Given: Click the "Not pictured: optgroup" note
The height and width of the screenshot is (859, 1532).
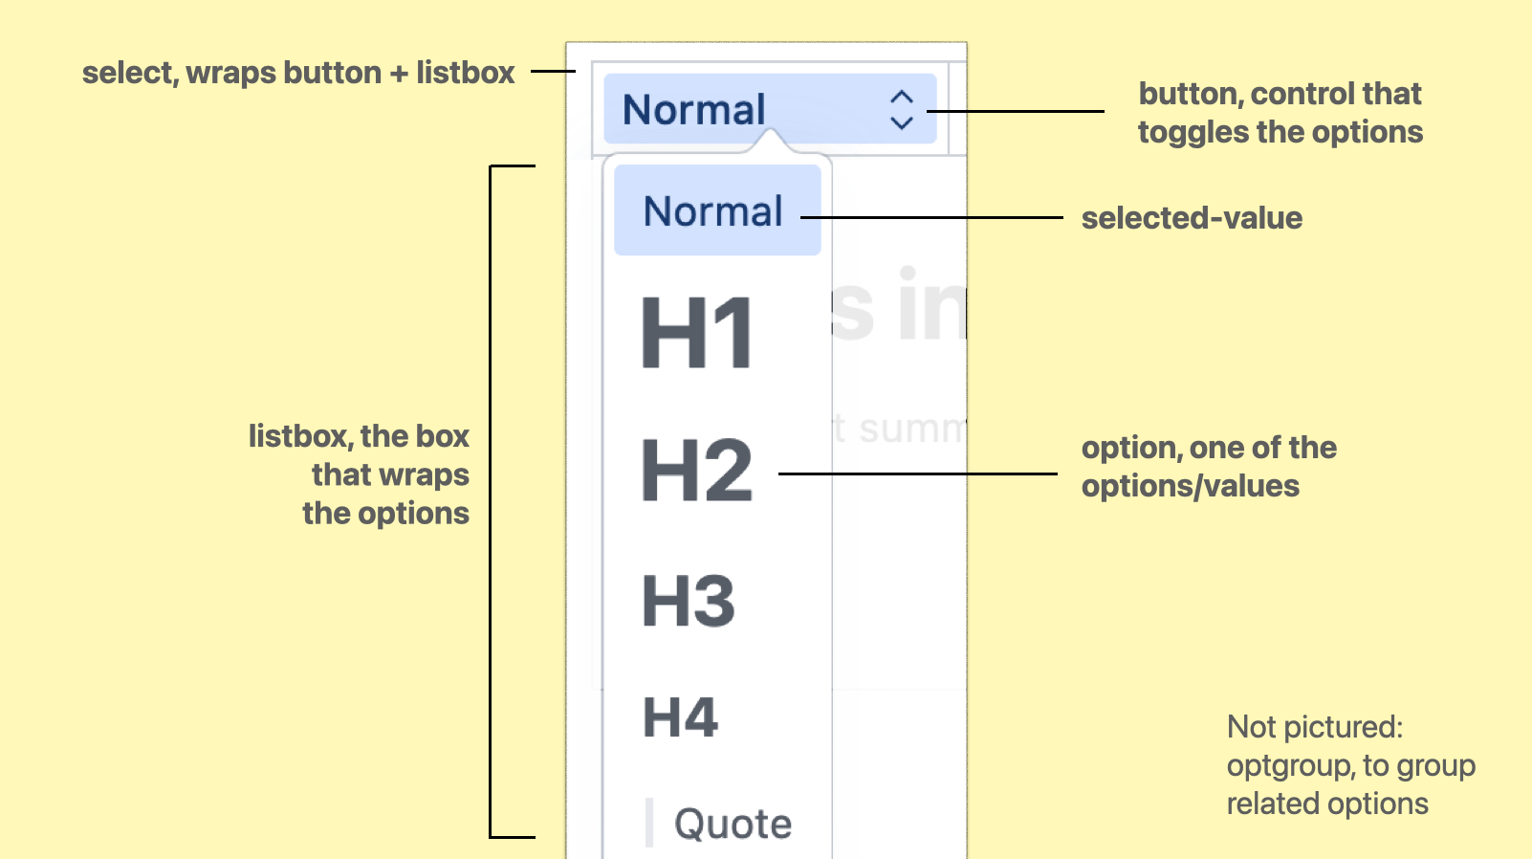Looking at the screenshot, I should pyautogui.click(x=1350, y=765).
